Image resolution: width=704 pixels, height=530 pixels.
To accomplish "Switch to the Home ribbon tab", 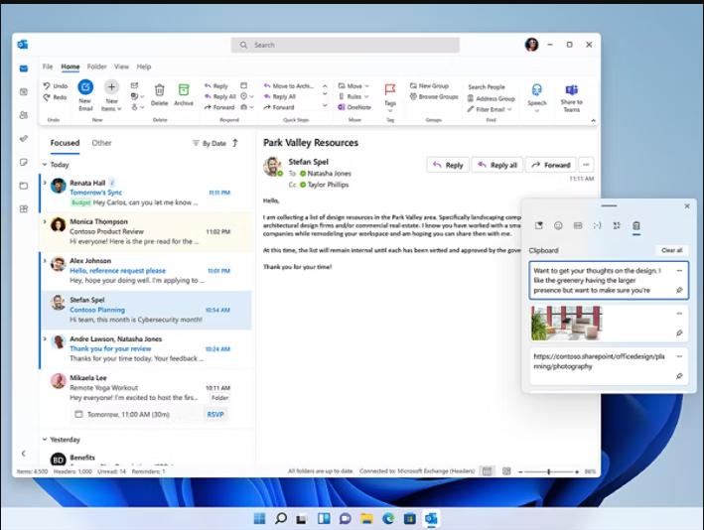I will (70, 66).
